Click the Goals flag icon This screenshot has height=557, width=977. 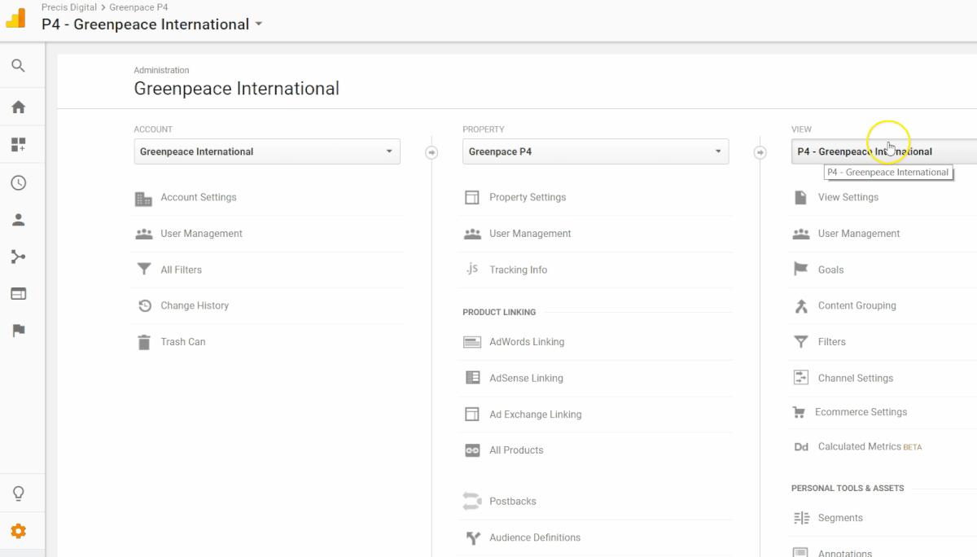click(801, 270)
